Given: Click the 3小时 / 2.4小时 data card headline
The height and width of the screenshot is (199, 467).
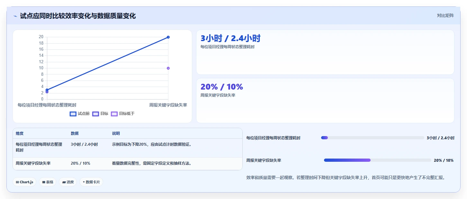Looking at the screenshot, I should (x=230, y=39).
